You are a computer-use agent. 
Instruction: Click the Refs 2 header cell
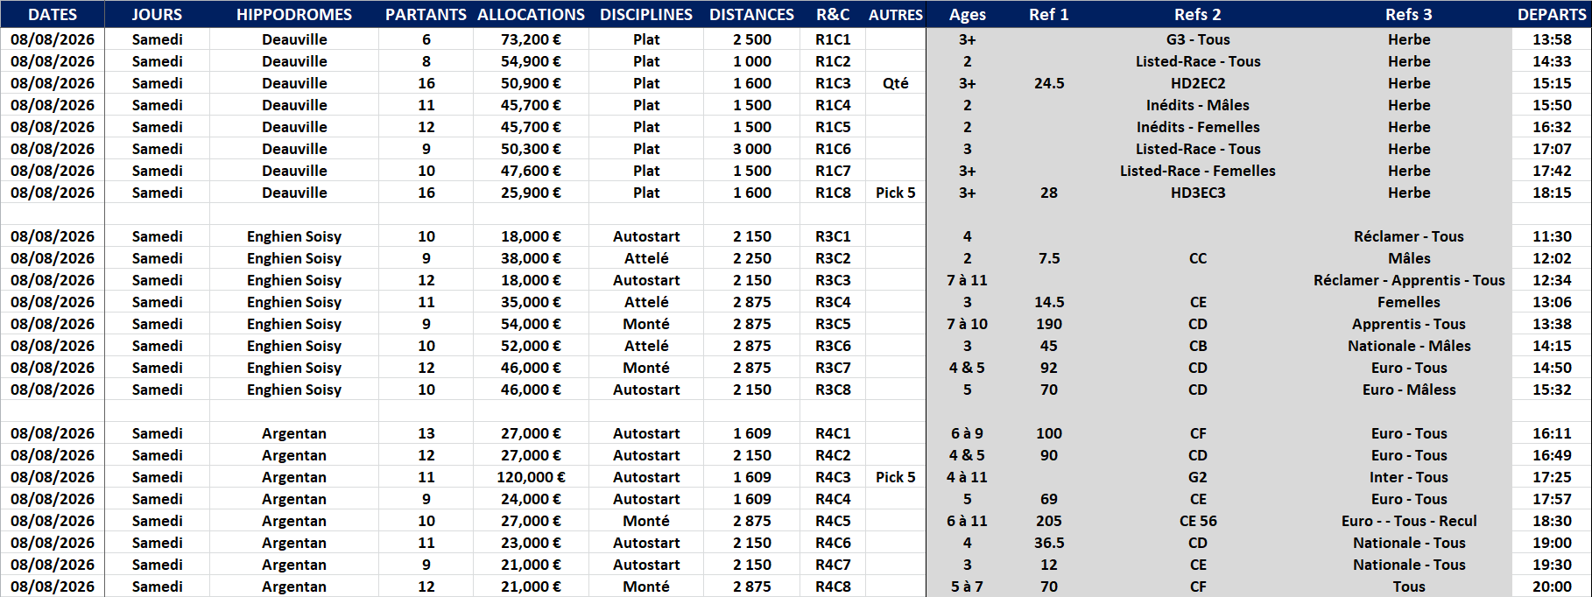point(1198,15)
